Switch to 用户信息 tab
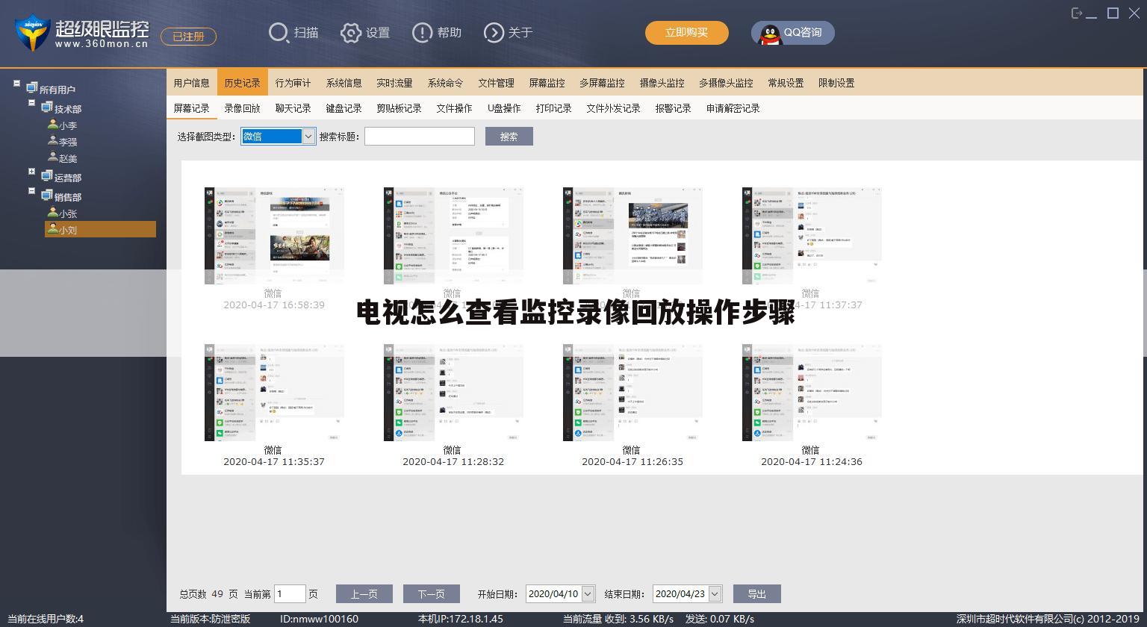 click(x=192, y=83)
